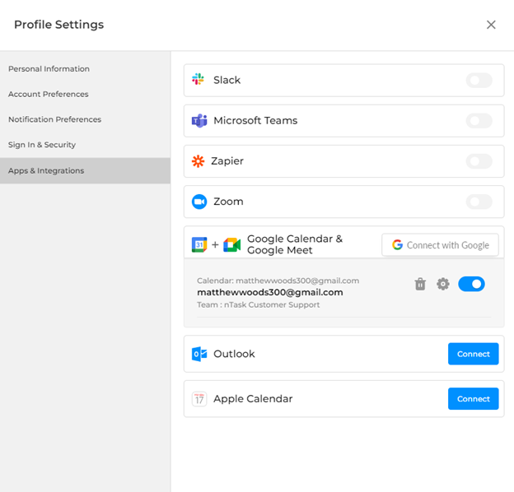Click the Apple Calendar icon
Image resolution: width=514 pixels, height=492 pixels.
pyautogui.click(x=199, y=399)
